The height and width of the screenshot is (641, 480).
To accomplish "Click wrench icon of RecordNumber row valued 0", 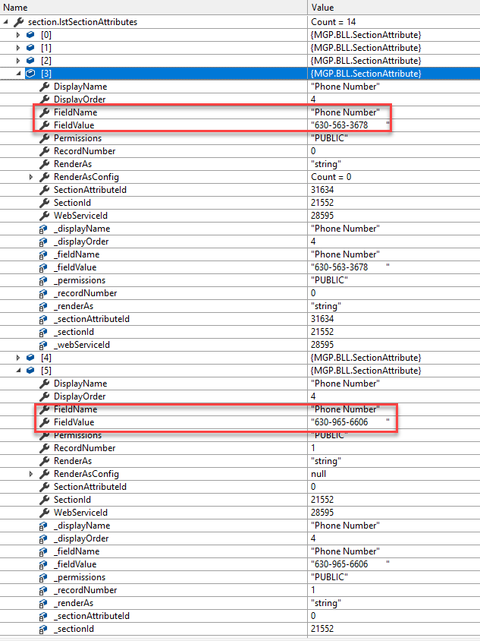I will tap(44, 151).
